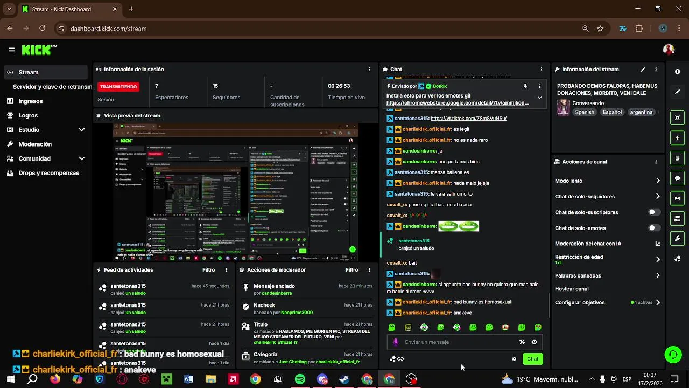The width and height of the screenshot is (689, 388).
Task: Open Feed de actividades three-dot menu
Action: click(x=226, y=270)
